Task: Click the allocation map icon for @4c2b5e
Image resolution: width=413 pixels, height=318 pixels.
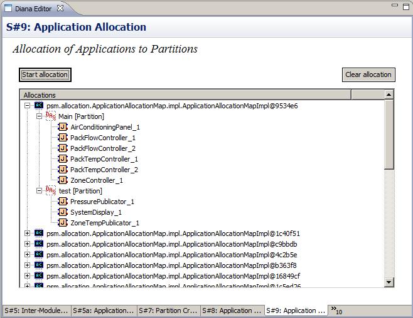Action: coord(39,254)
